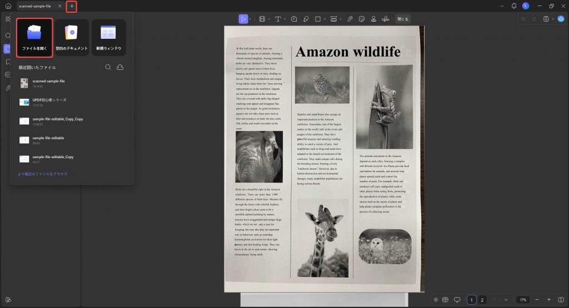Open the new tab plus button

coord(72,6)
